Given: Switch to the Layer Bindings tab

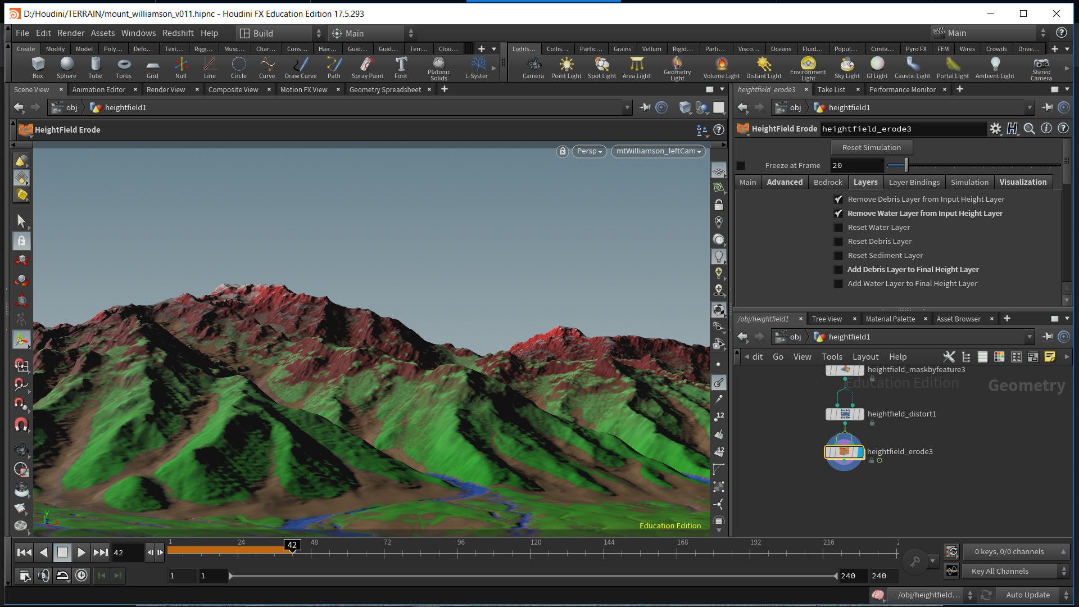Looking at the screenshot, I should [x=914, y=182].
